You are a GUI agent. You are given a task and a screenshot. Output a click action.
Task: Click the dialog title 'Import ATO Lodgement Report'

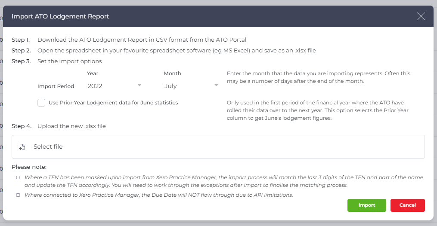pyautogui.click(x=60, y=16)
